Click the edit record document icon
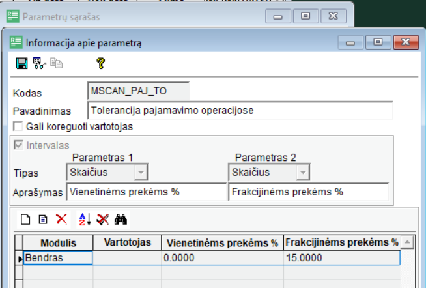Screen dimensions: 426x288 43,220
